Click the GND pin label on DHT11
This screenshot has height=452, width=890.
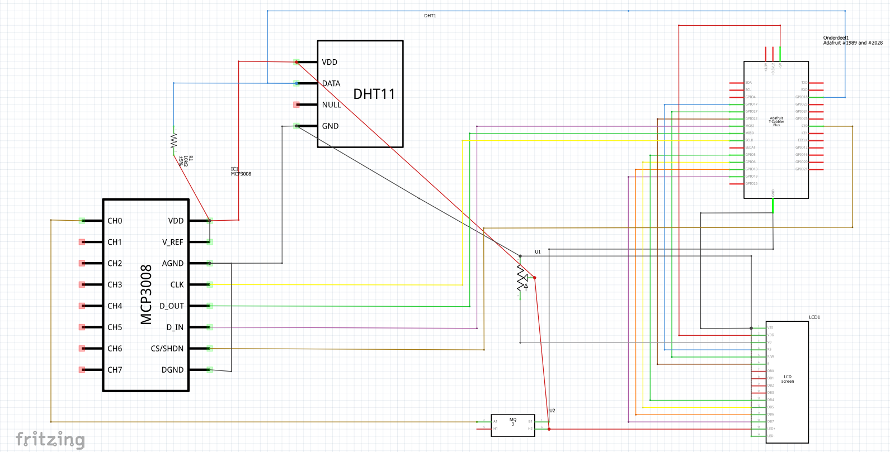[x=330, y=126]
